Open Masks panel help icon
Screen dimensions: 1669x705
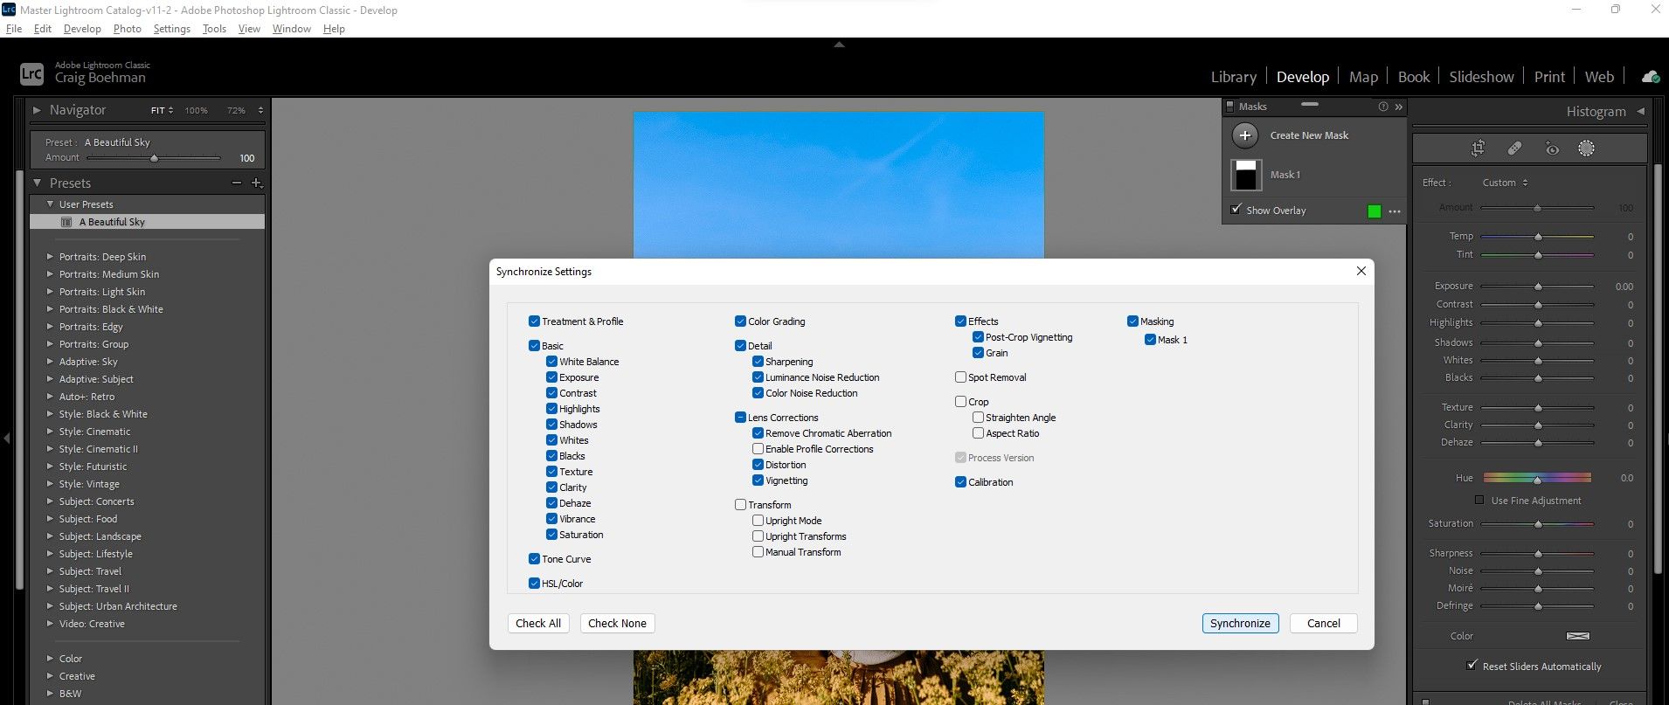coord(1383,107)
